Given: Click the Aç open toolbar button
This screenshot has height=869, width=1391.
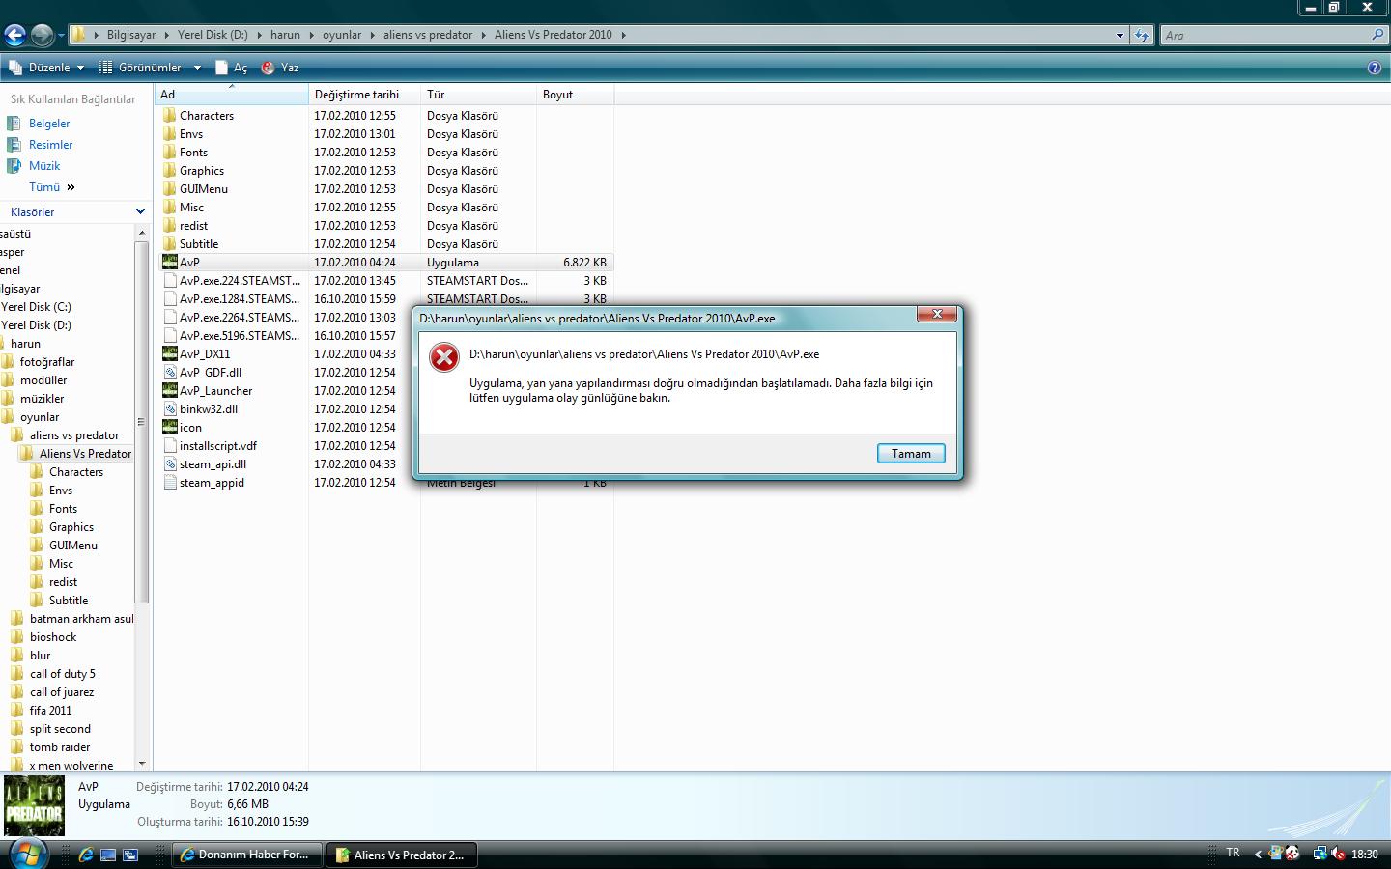Looking at the screenshot, I should click(231, 68).
